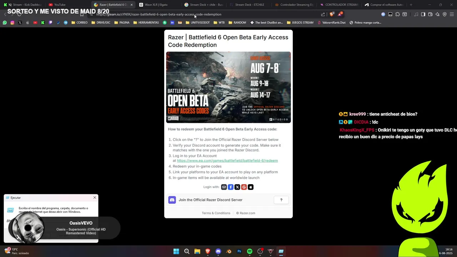457x257 pixels.
Task: Expand the PAGINA bookmarks folder
Action: (122, 22)
